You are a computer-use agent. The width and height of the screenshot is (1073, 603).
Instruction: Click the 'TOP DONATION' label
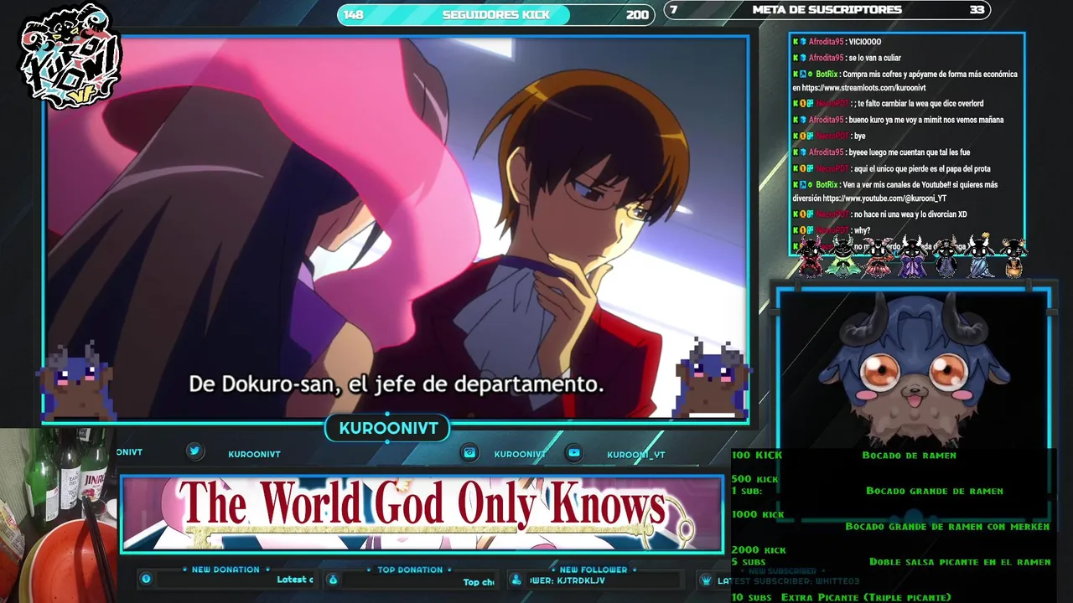(x=410, y=569)
